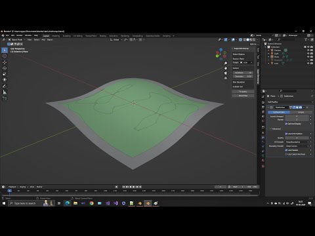Click the Simple subdivision button
The image size is (315, 236).
point(301,112)
